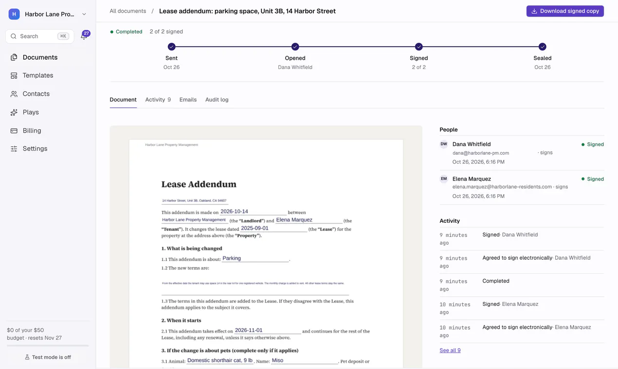Click Elena Marquez's EM avatar

(444, 179)
